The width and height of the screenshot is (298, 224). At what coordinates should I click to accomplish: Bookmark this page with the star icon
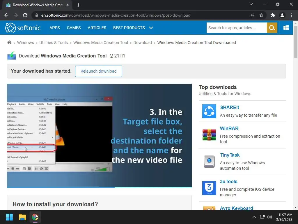261,15
